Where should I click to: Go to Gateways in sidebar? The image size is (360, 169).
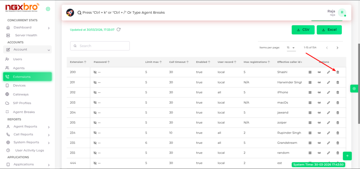coord(21,94)
